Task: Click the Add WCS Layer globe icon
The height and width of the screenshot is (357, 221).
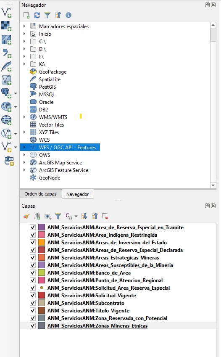Action: tap(6, 120)
